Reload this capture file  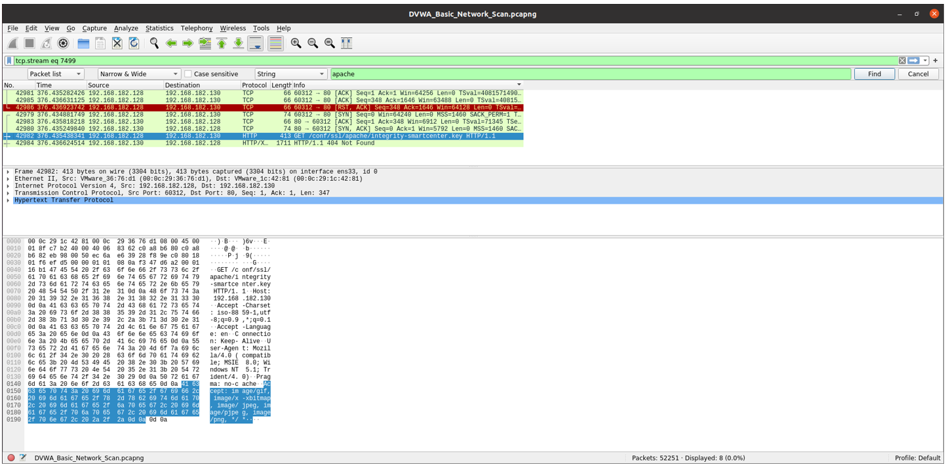134,43
